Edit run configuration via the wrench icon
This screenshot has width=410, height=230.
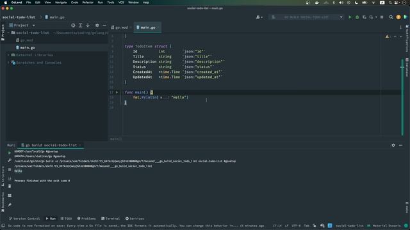[10, 160]
